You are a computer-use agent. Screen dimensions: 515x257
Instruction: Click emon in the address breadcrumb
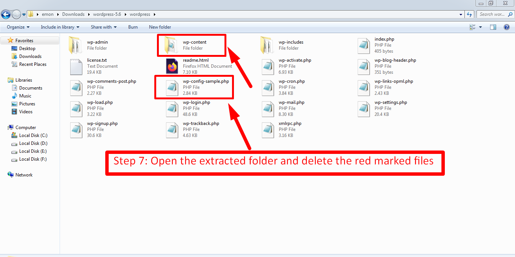tap(48, 14)
